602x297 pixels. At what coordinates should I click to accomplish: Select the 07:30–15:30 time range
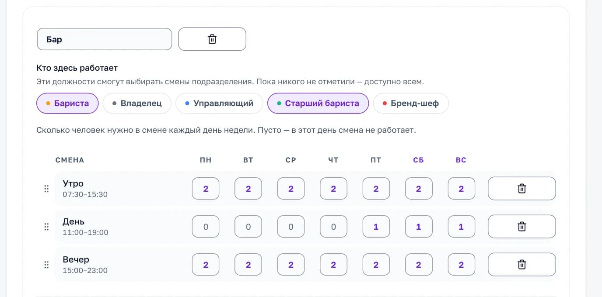85,194
